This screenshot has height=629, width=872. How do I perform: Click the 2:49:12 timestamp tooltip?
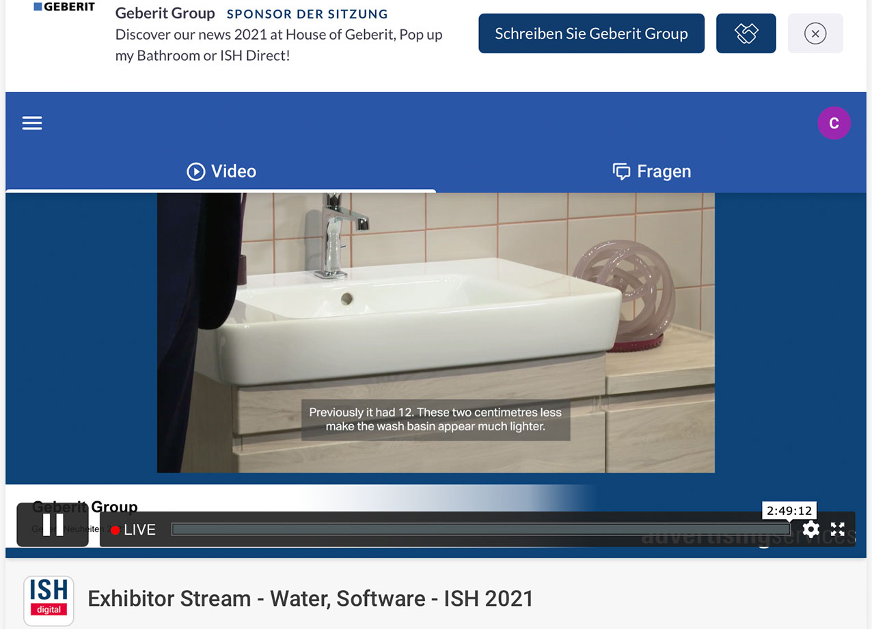[x=789, y=510]
